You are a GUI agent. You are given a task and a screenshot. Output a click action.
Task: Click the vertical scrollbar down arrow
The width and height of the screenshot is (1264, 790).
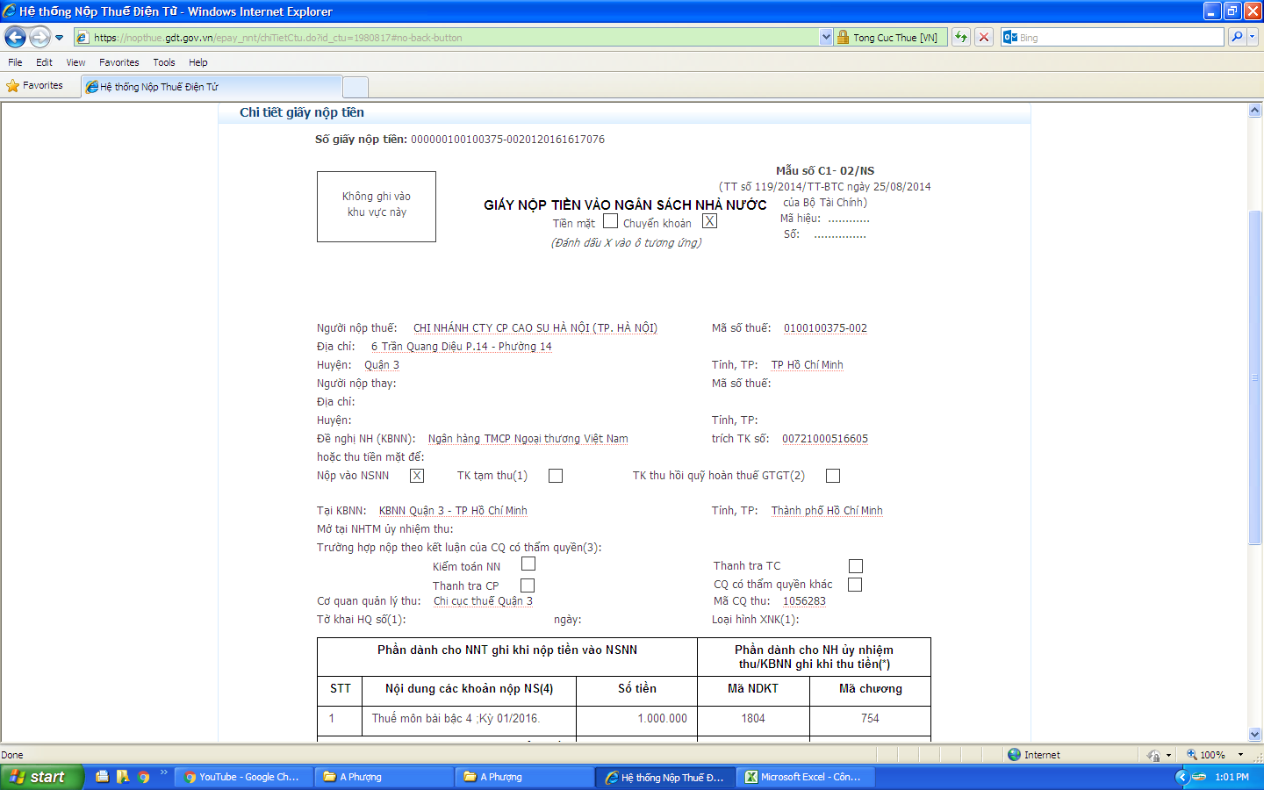[x=1254, y=734]
